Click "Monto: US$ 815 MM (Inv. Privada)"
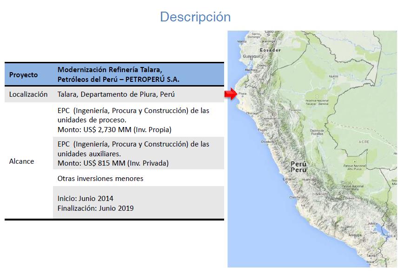Image resolution: width=398 pixels, height=274 pixels. 113,163
